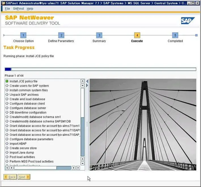Click the installation progress bar
This screenshot has width=201, height=187.
click(100, 69)
